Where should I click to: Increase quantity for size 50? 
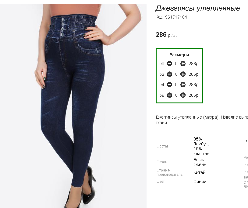coord(183,64)
